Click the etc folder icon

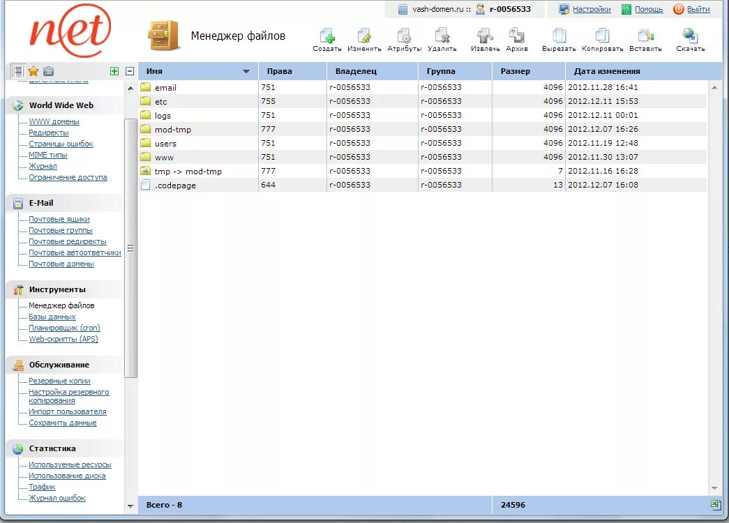[146, 101]
